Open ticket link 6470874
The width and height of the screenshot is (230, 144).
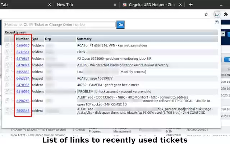click(23, 65)
